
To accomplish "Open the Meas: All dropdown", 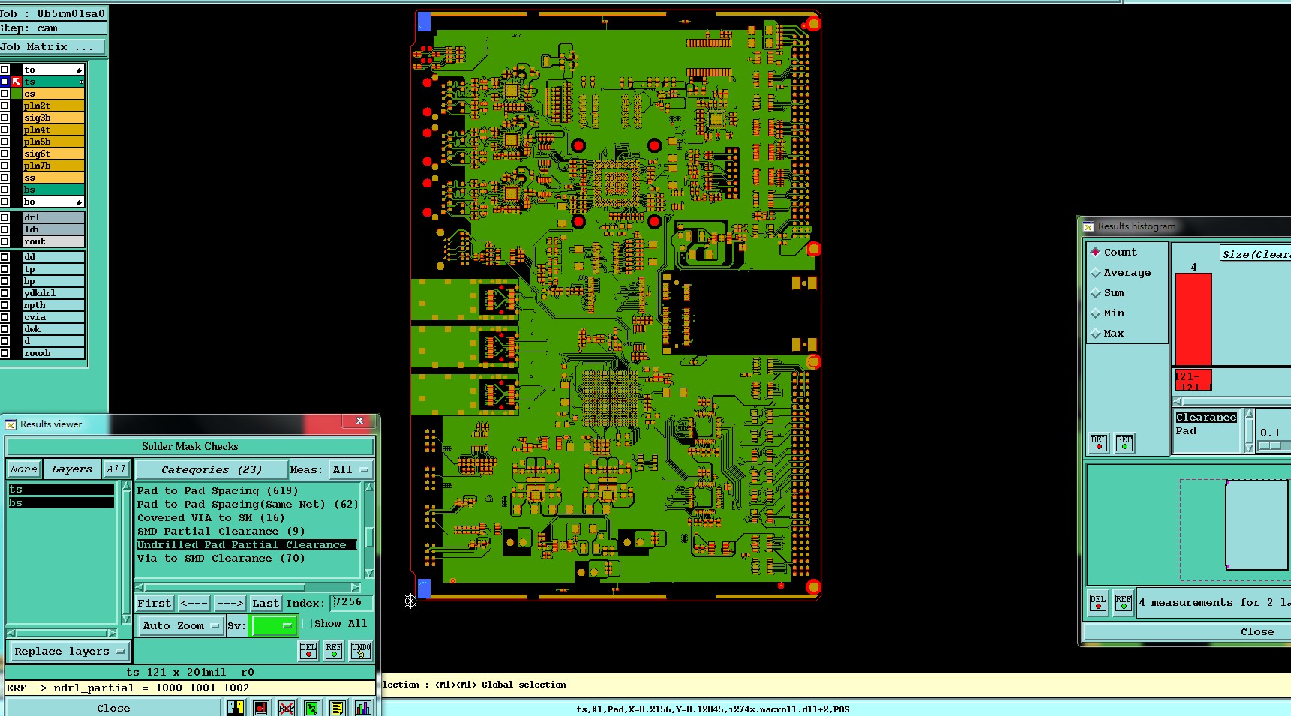I will coord(352,470).
